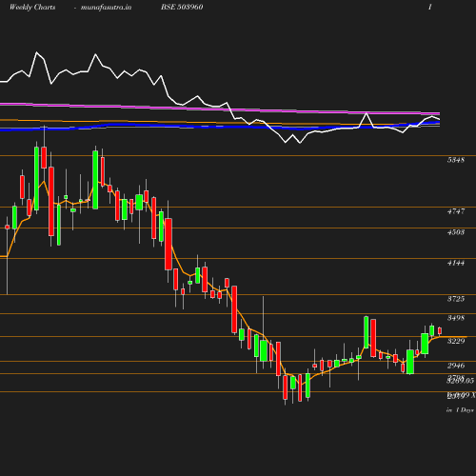Click the 3725 price level label

click(x=456, y=299)
